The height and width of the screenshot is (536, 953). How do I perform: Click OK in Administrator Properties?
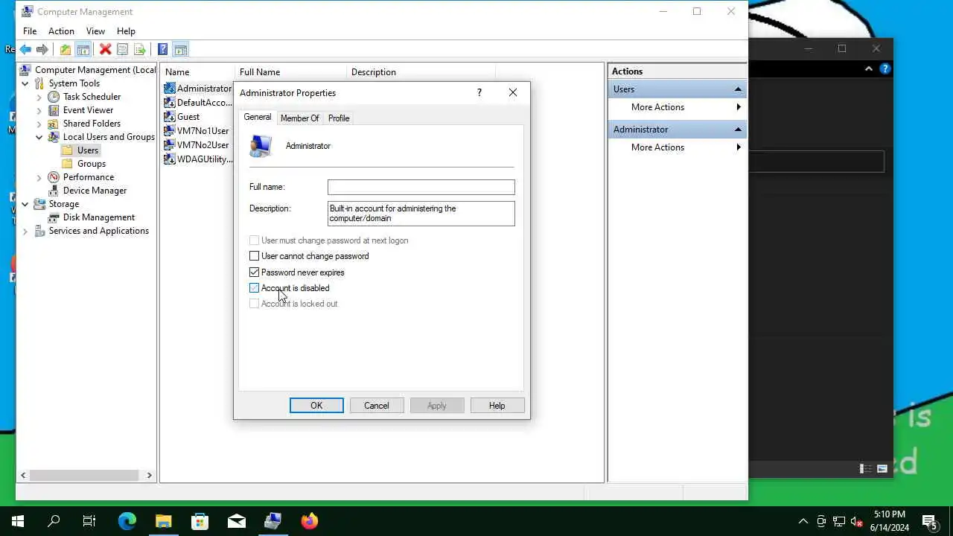click(x=316, y=406)
